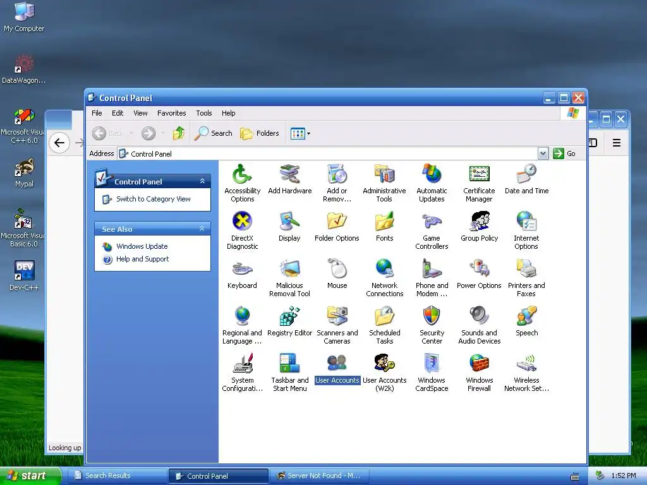Open the Help menu
This screenshot has width=647, height=485.
228,113
